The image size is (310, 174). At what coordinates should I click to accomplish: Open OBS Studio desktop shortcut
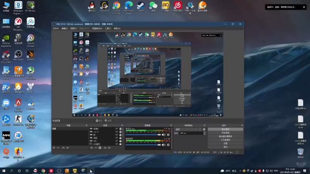[18, 55]
